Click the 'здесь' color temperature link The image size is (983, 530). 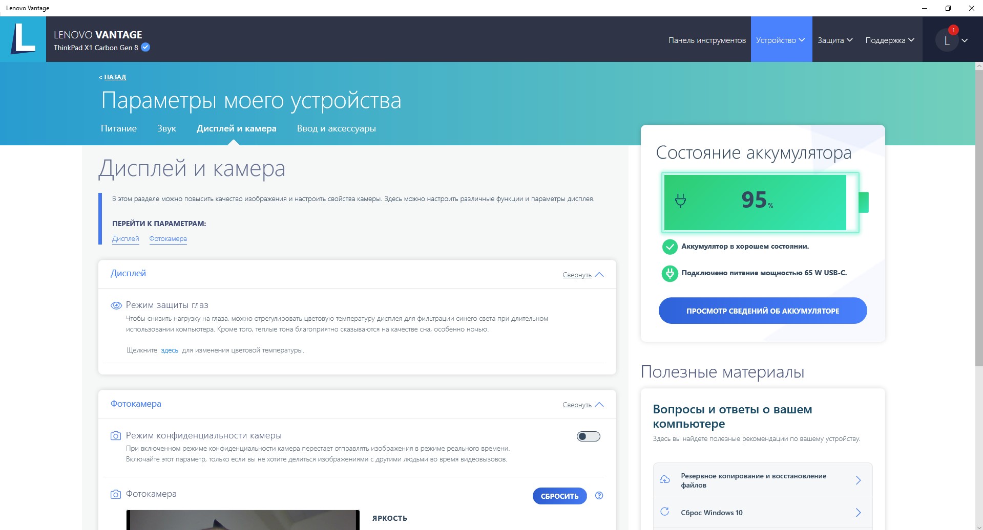(170, 350)
